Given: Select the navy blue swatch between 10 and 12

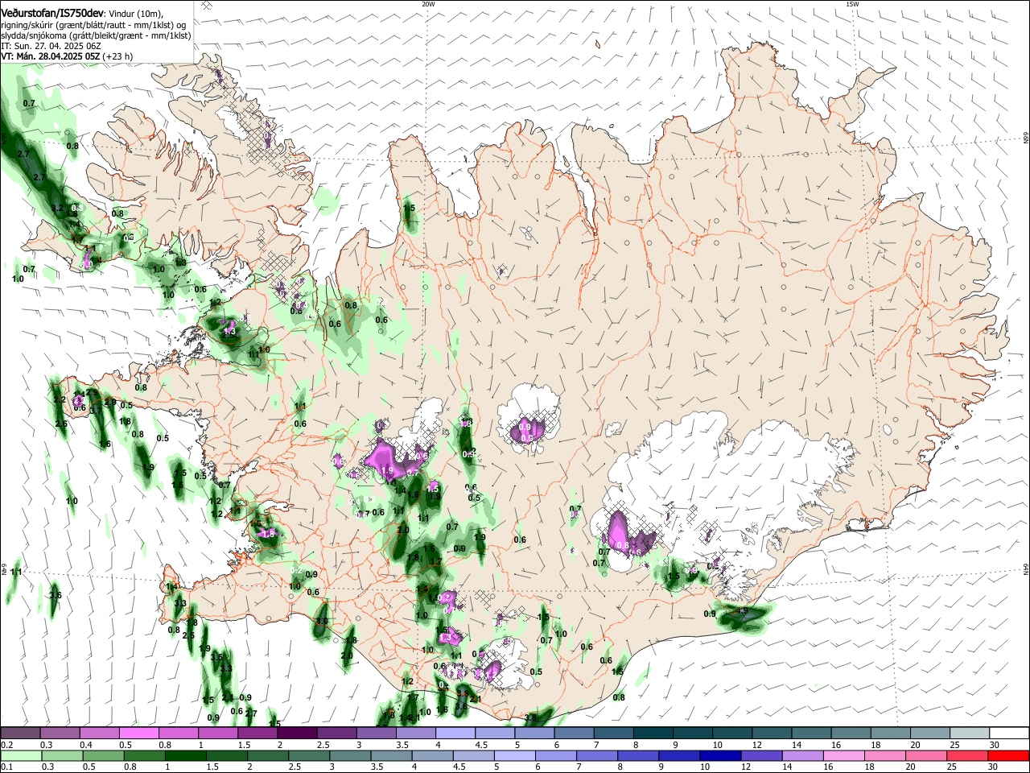Looking at the screenshot, I should [x=720, y=755].
